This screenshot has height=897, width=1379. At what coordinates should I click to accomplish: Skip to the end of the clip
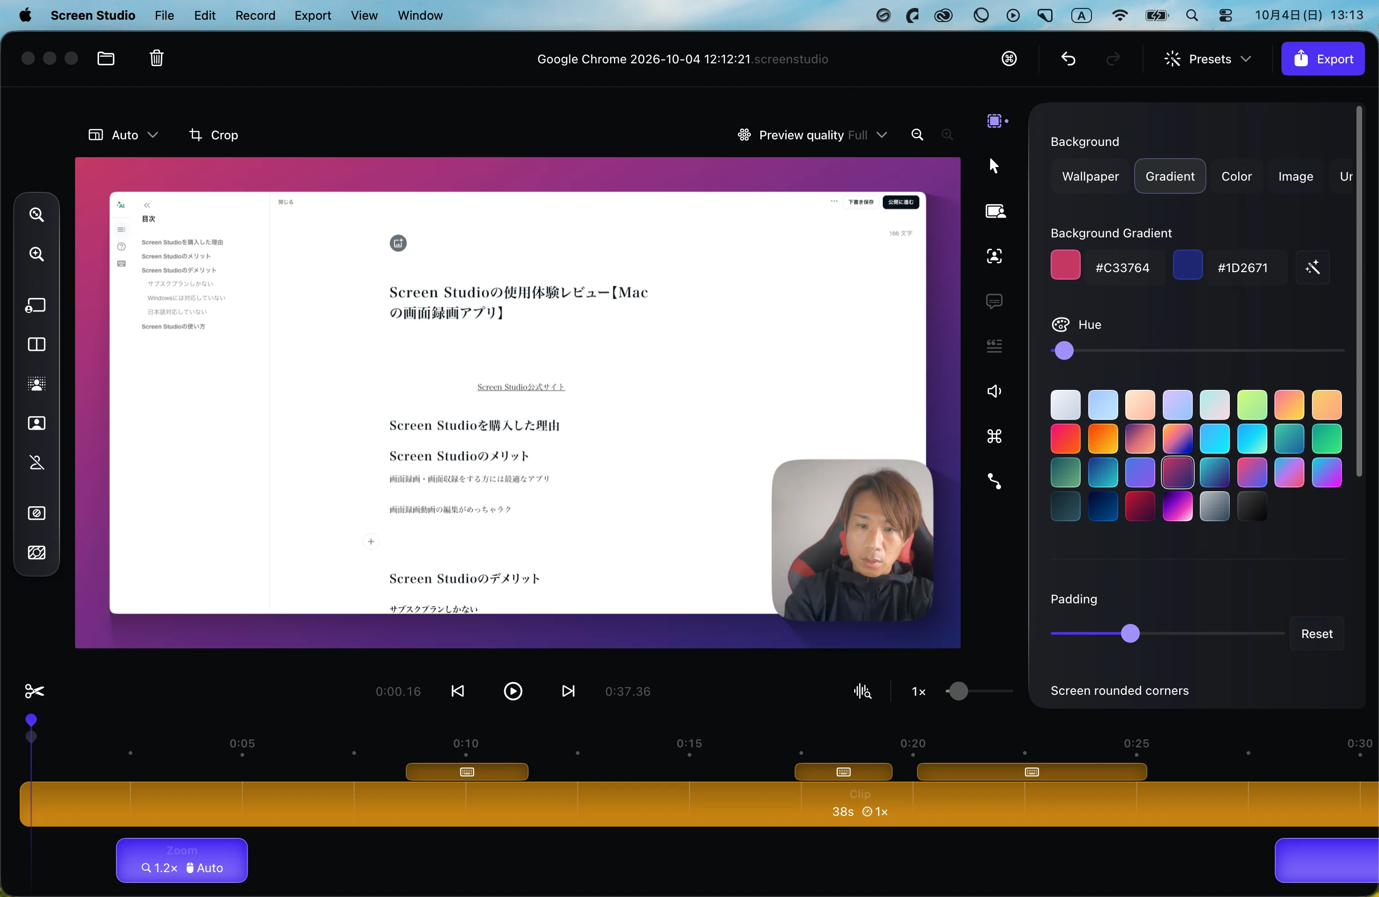click(x=568, y=691)
